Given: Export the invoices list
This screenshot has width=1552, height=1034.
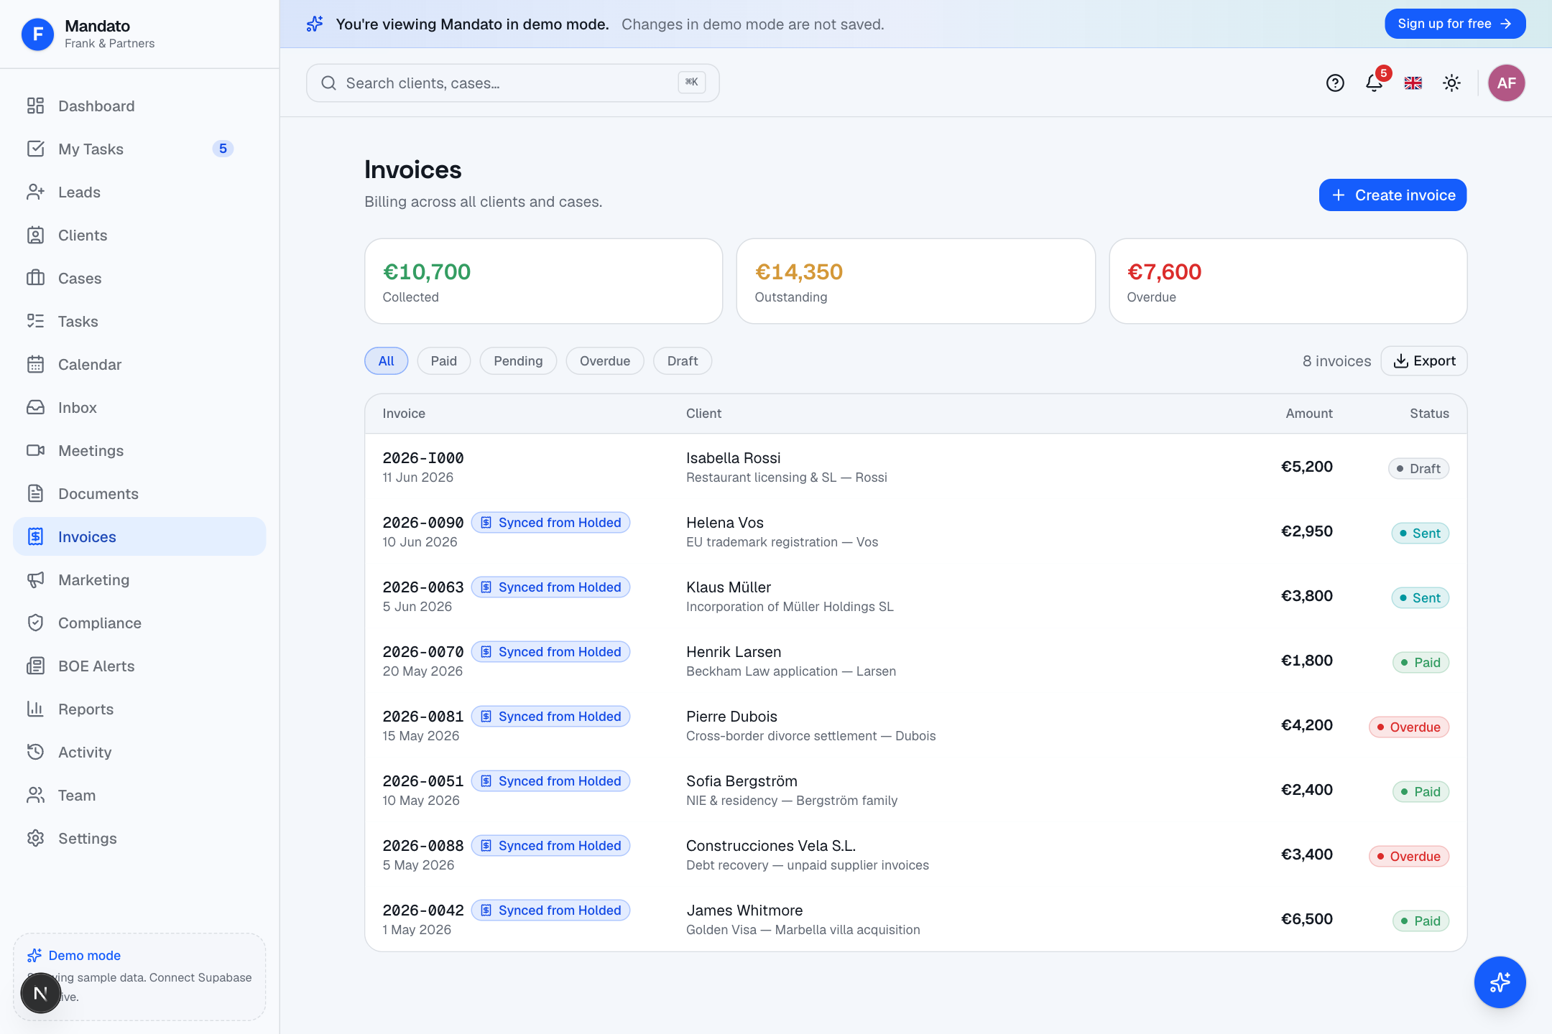Looking at the screenshot, I should pos(1424,361).
